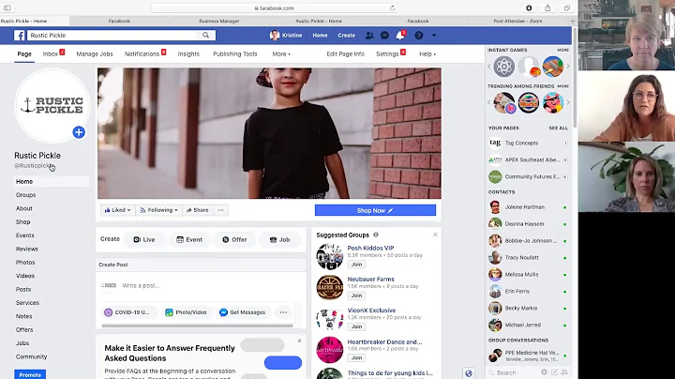The image size is (675, 379).
Task: Open the Quick Help question mark icon
Action: click(418, 36)
